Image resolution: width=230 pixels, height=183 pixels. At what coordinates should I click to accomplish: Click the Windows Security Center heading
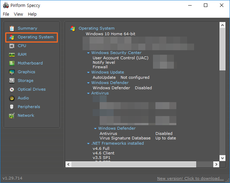pos(116,53)
